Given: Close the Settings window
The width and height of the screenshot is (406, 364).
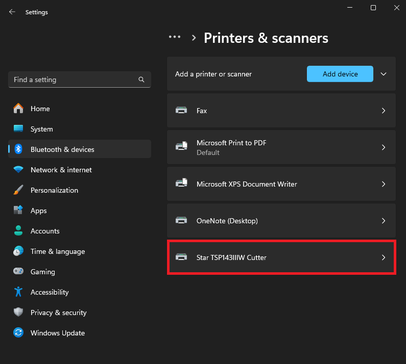Looking at the screenshot, I should 396,8.
